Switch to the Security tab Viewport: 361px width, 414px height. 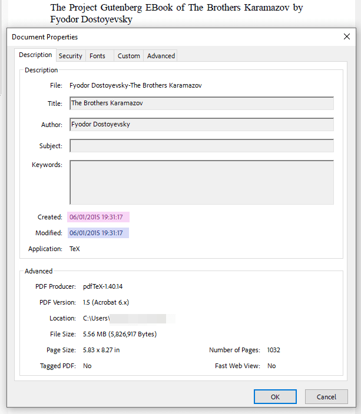pyautogui.click(x=71, y=56)
